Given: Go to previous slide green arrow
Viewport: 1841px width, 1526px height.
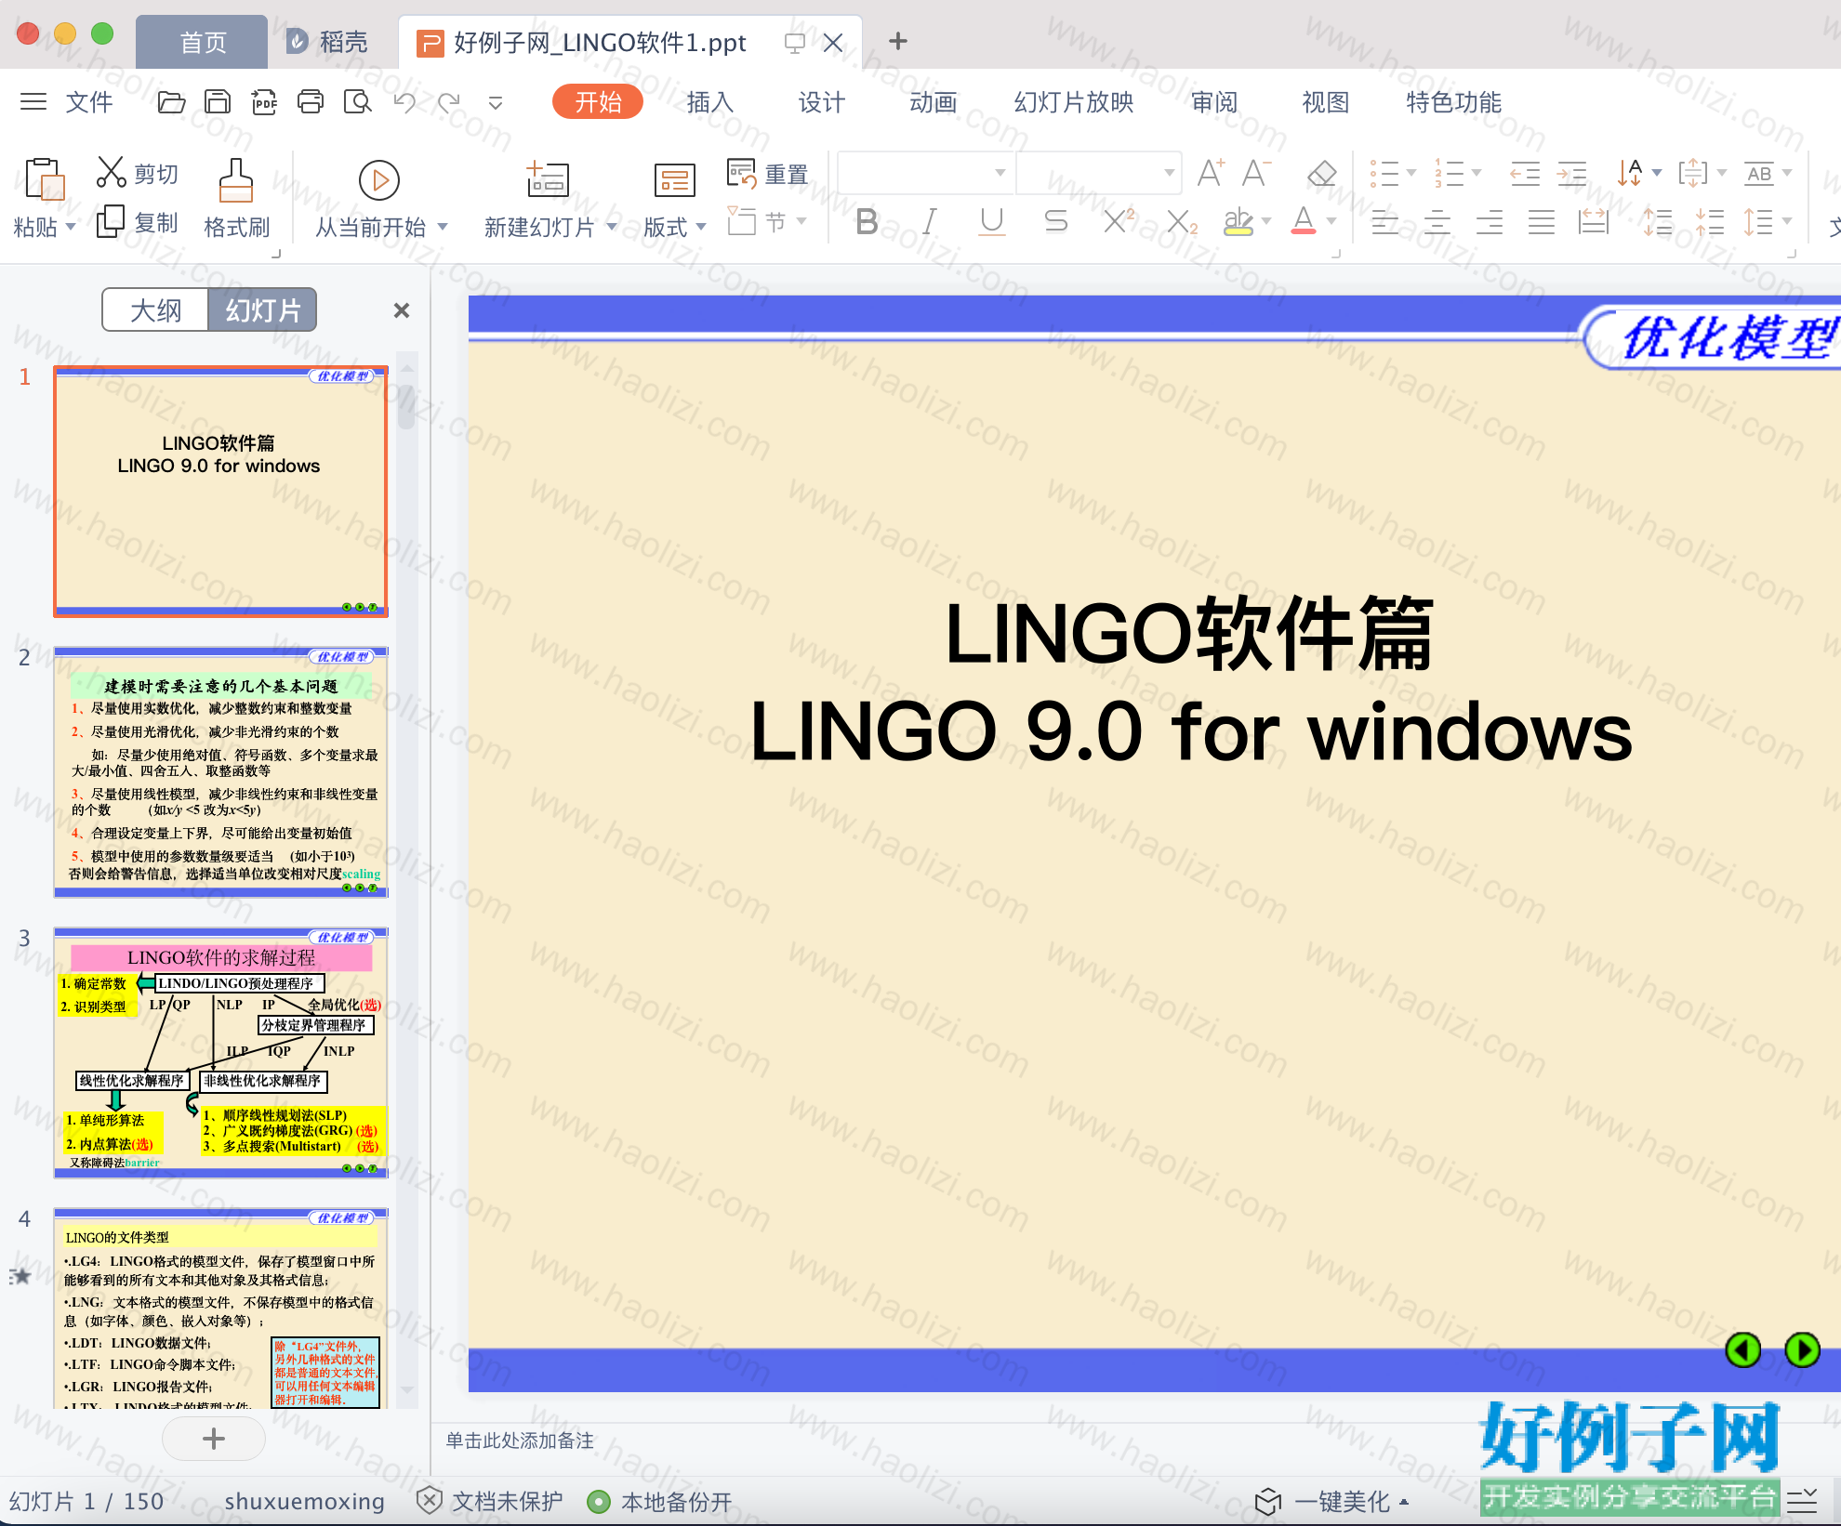Looking at the screenshot, I should click(1743, 1349).
